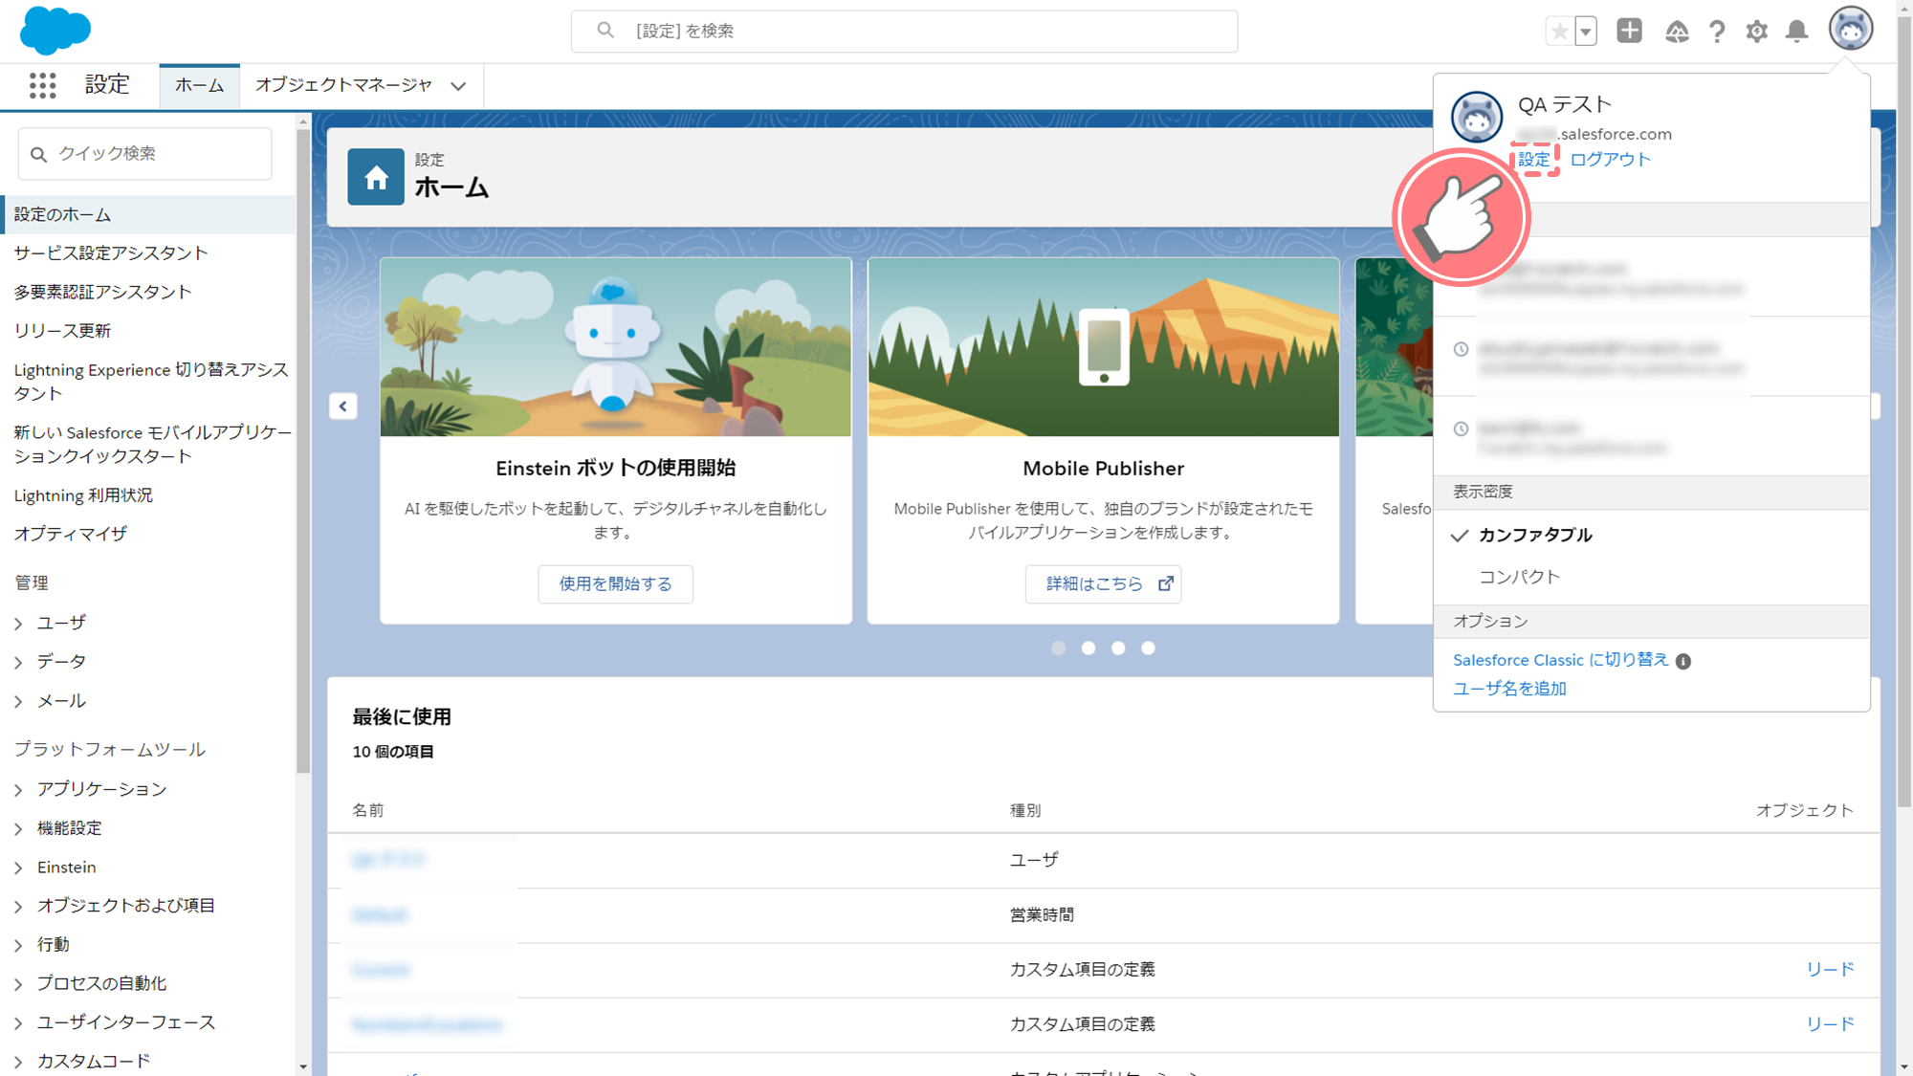Select the fourth carousel dot
Image resolution: width=1913 pixels, height=1076 pixels.
(1149, 648)
